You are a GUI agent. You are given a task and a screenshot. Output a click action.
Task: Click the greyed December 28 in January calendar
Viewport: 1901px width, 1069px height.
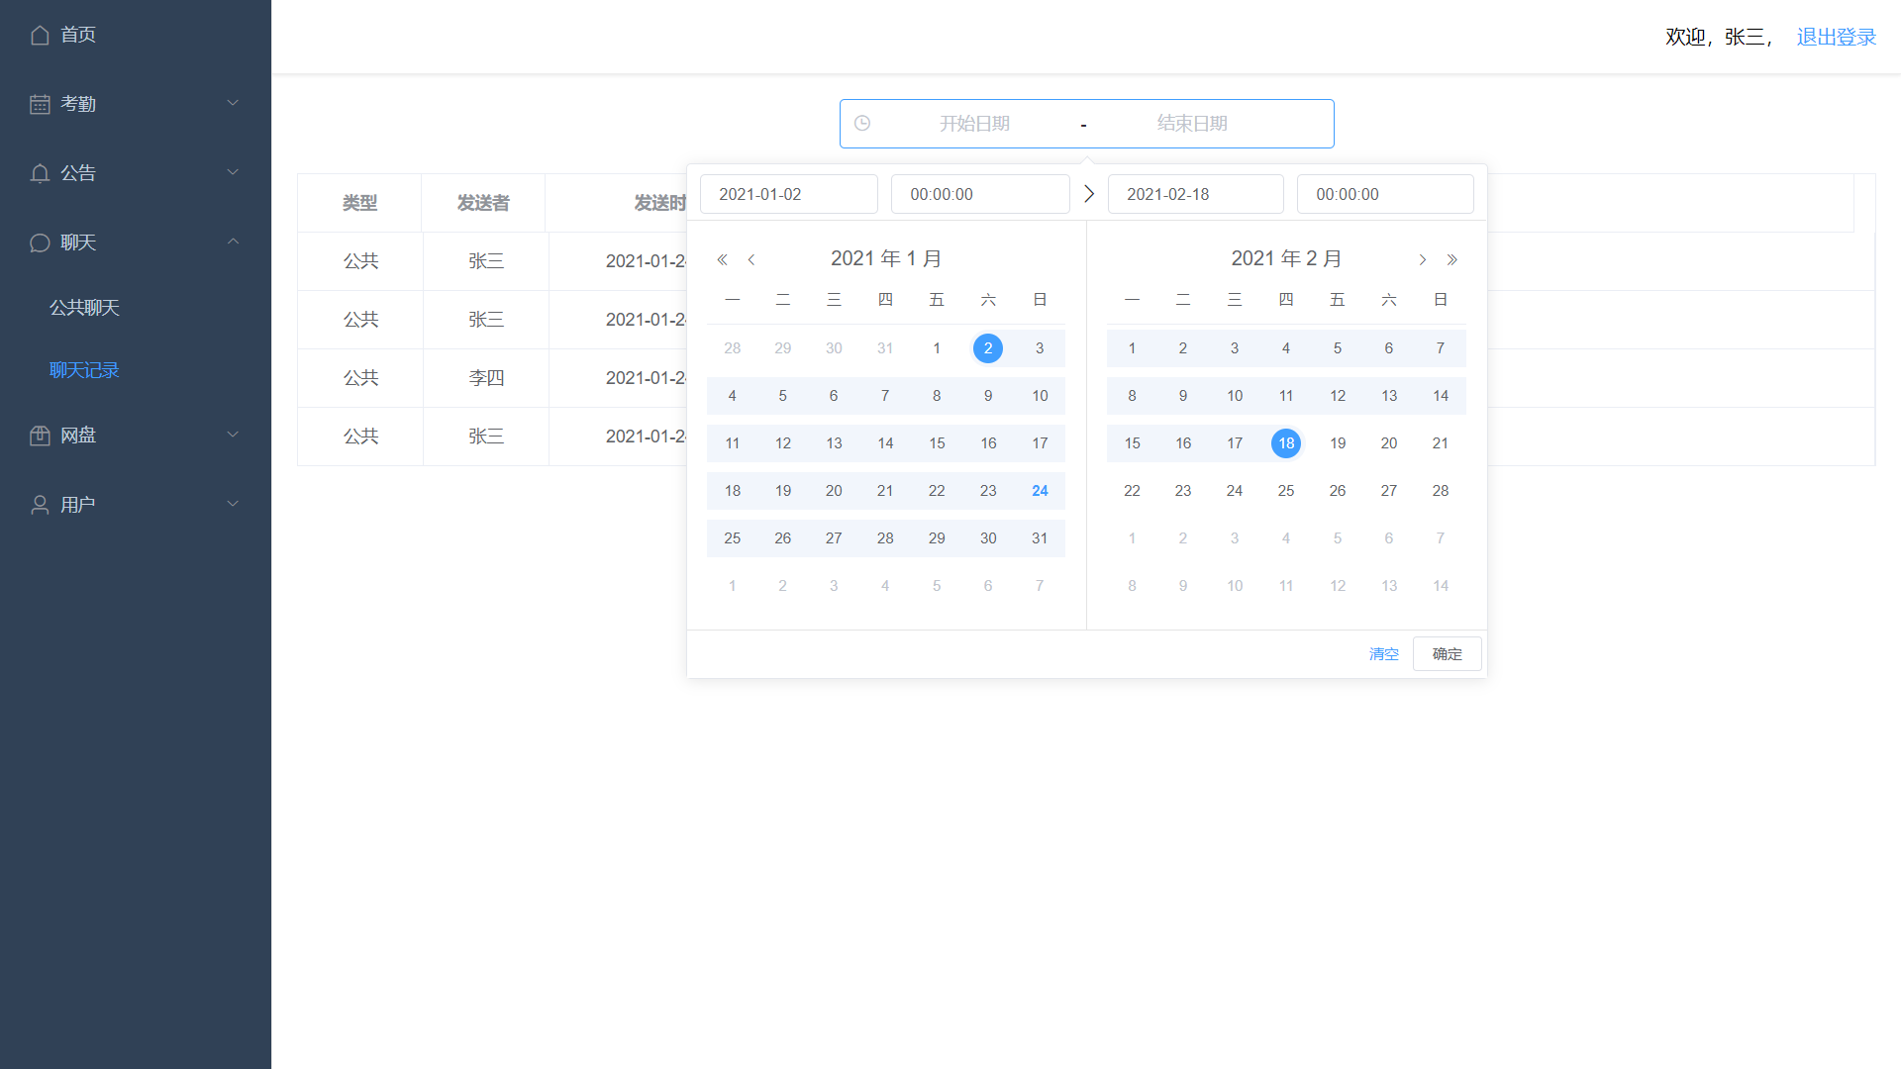tap(733, 348)
